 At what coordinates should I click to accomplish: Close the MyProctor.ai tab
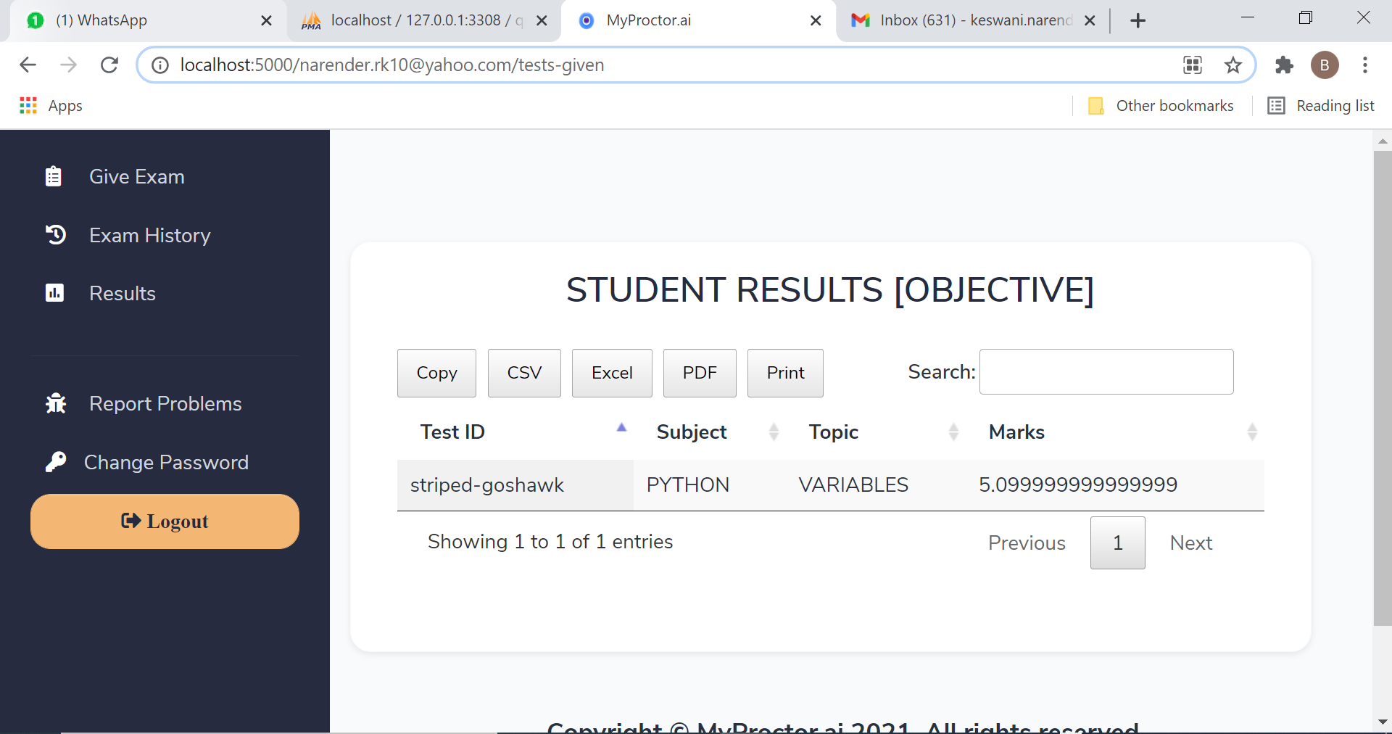pyautogui.click(x=816, y=20)
